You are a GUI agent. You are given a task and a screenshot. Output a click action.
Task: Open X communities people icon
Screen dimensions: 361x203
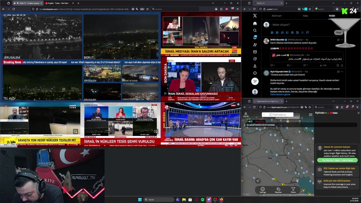[255, 45]
